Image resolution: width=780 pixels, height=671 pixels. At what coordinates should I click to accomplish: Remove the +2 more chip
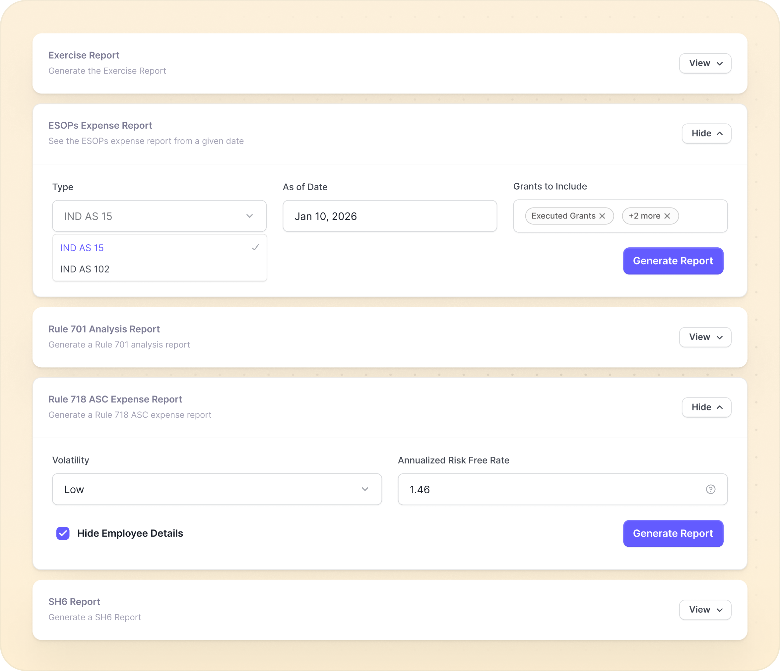[667, 216]
